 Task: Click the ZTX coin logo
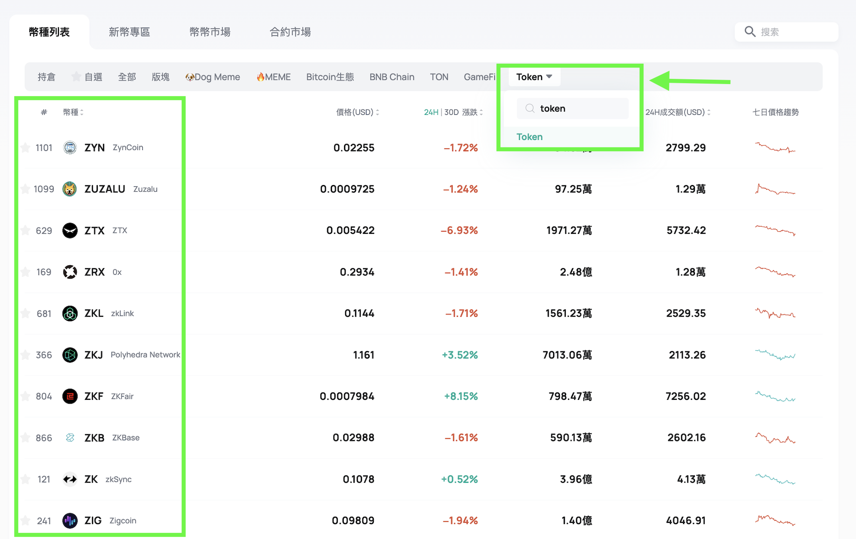pyautogui.click(x=70, y=231)
